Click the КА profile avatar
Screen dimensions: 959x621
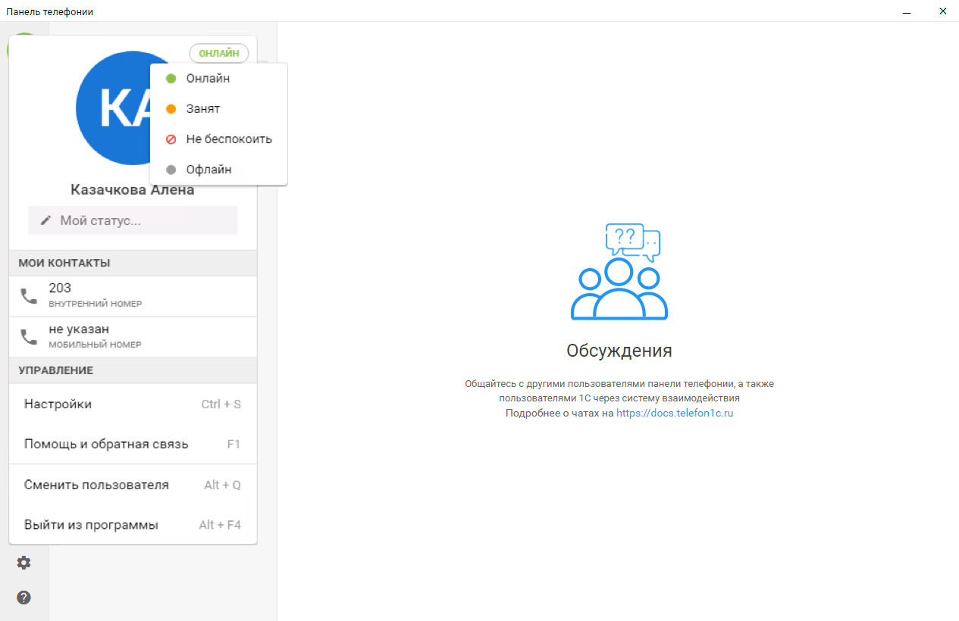point(133,109)
